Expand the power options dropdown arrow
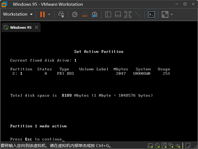198x149 pixels. [49, 15]
